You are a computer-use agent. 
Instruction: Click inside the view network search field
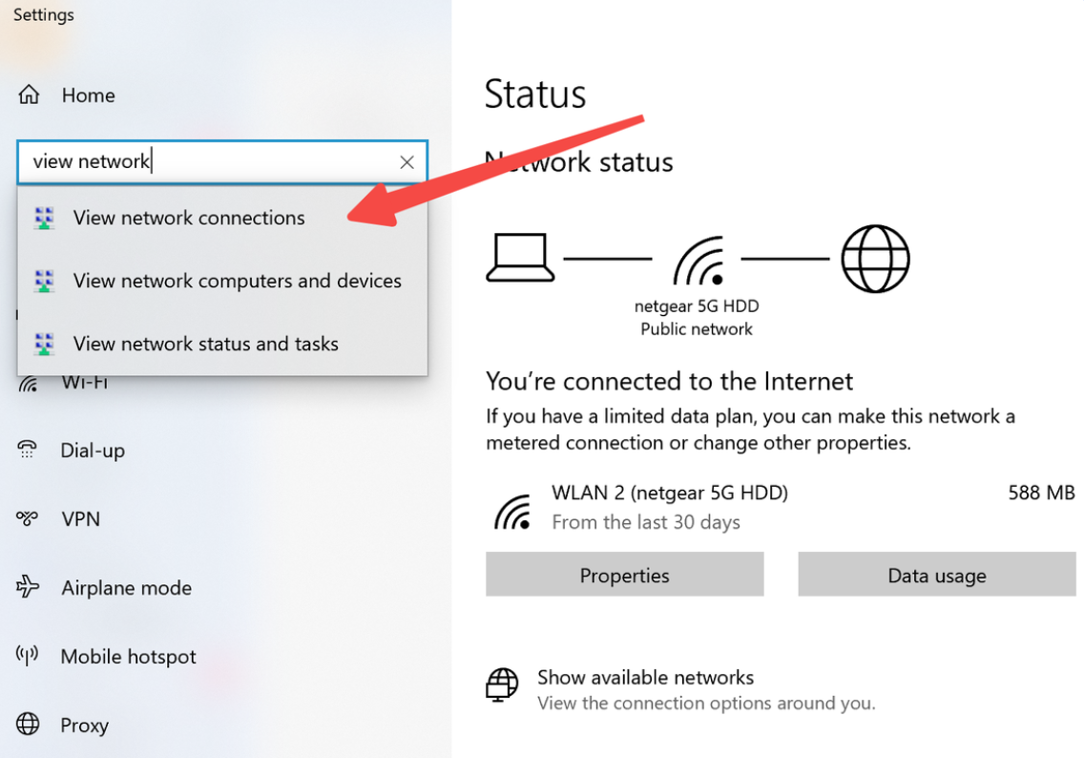[x=207, y=162]
